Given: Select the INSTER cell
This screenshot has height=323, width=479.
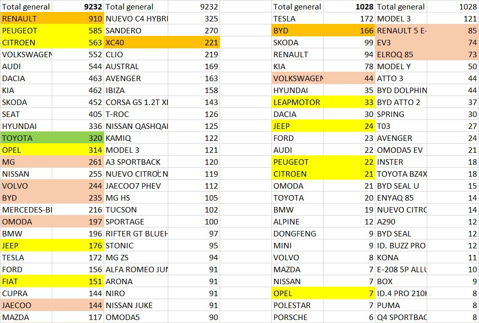Looking at the screenshot, I should (x=401, y=162).
